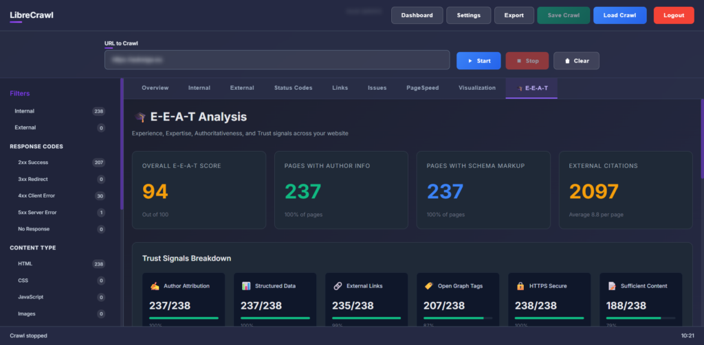Click the Open Graph Tags label icon
This screenshot has width=704, height=345.
click(x=429, y=286)
